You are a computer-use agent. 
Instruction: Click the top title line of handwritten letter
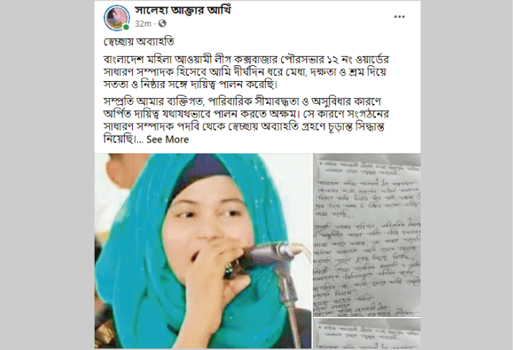368,169
